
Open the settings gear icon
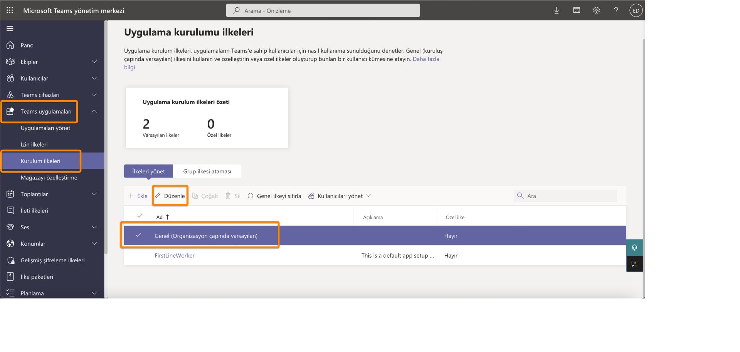click(x=596, y=10)
